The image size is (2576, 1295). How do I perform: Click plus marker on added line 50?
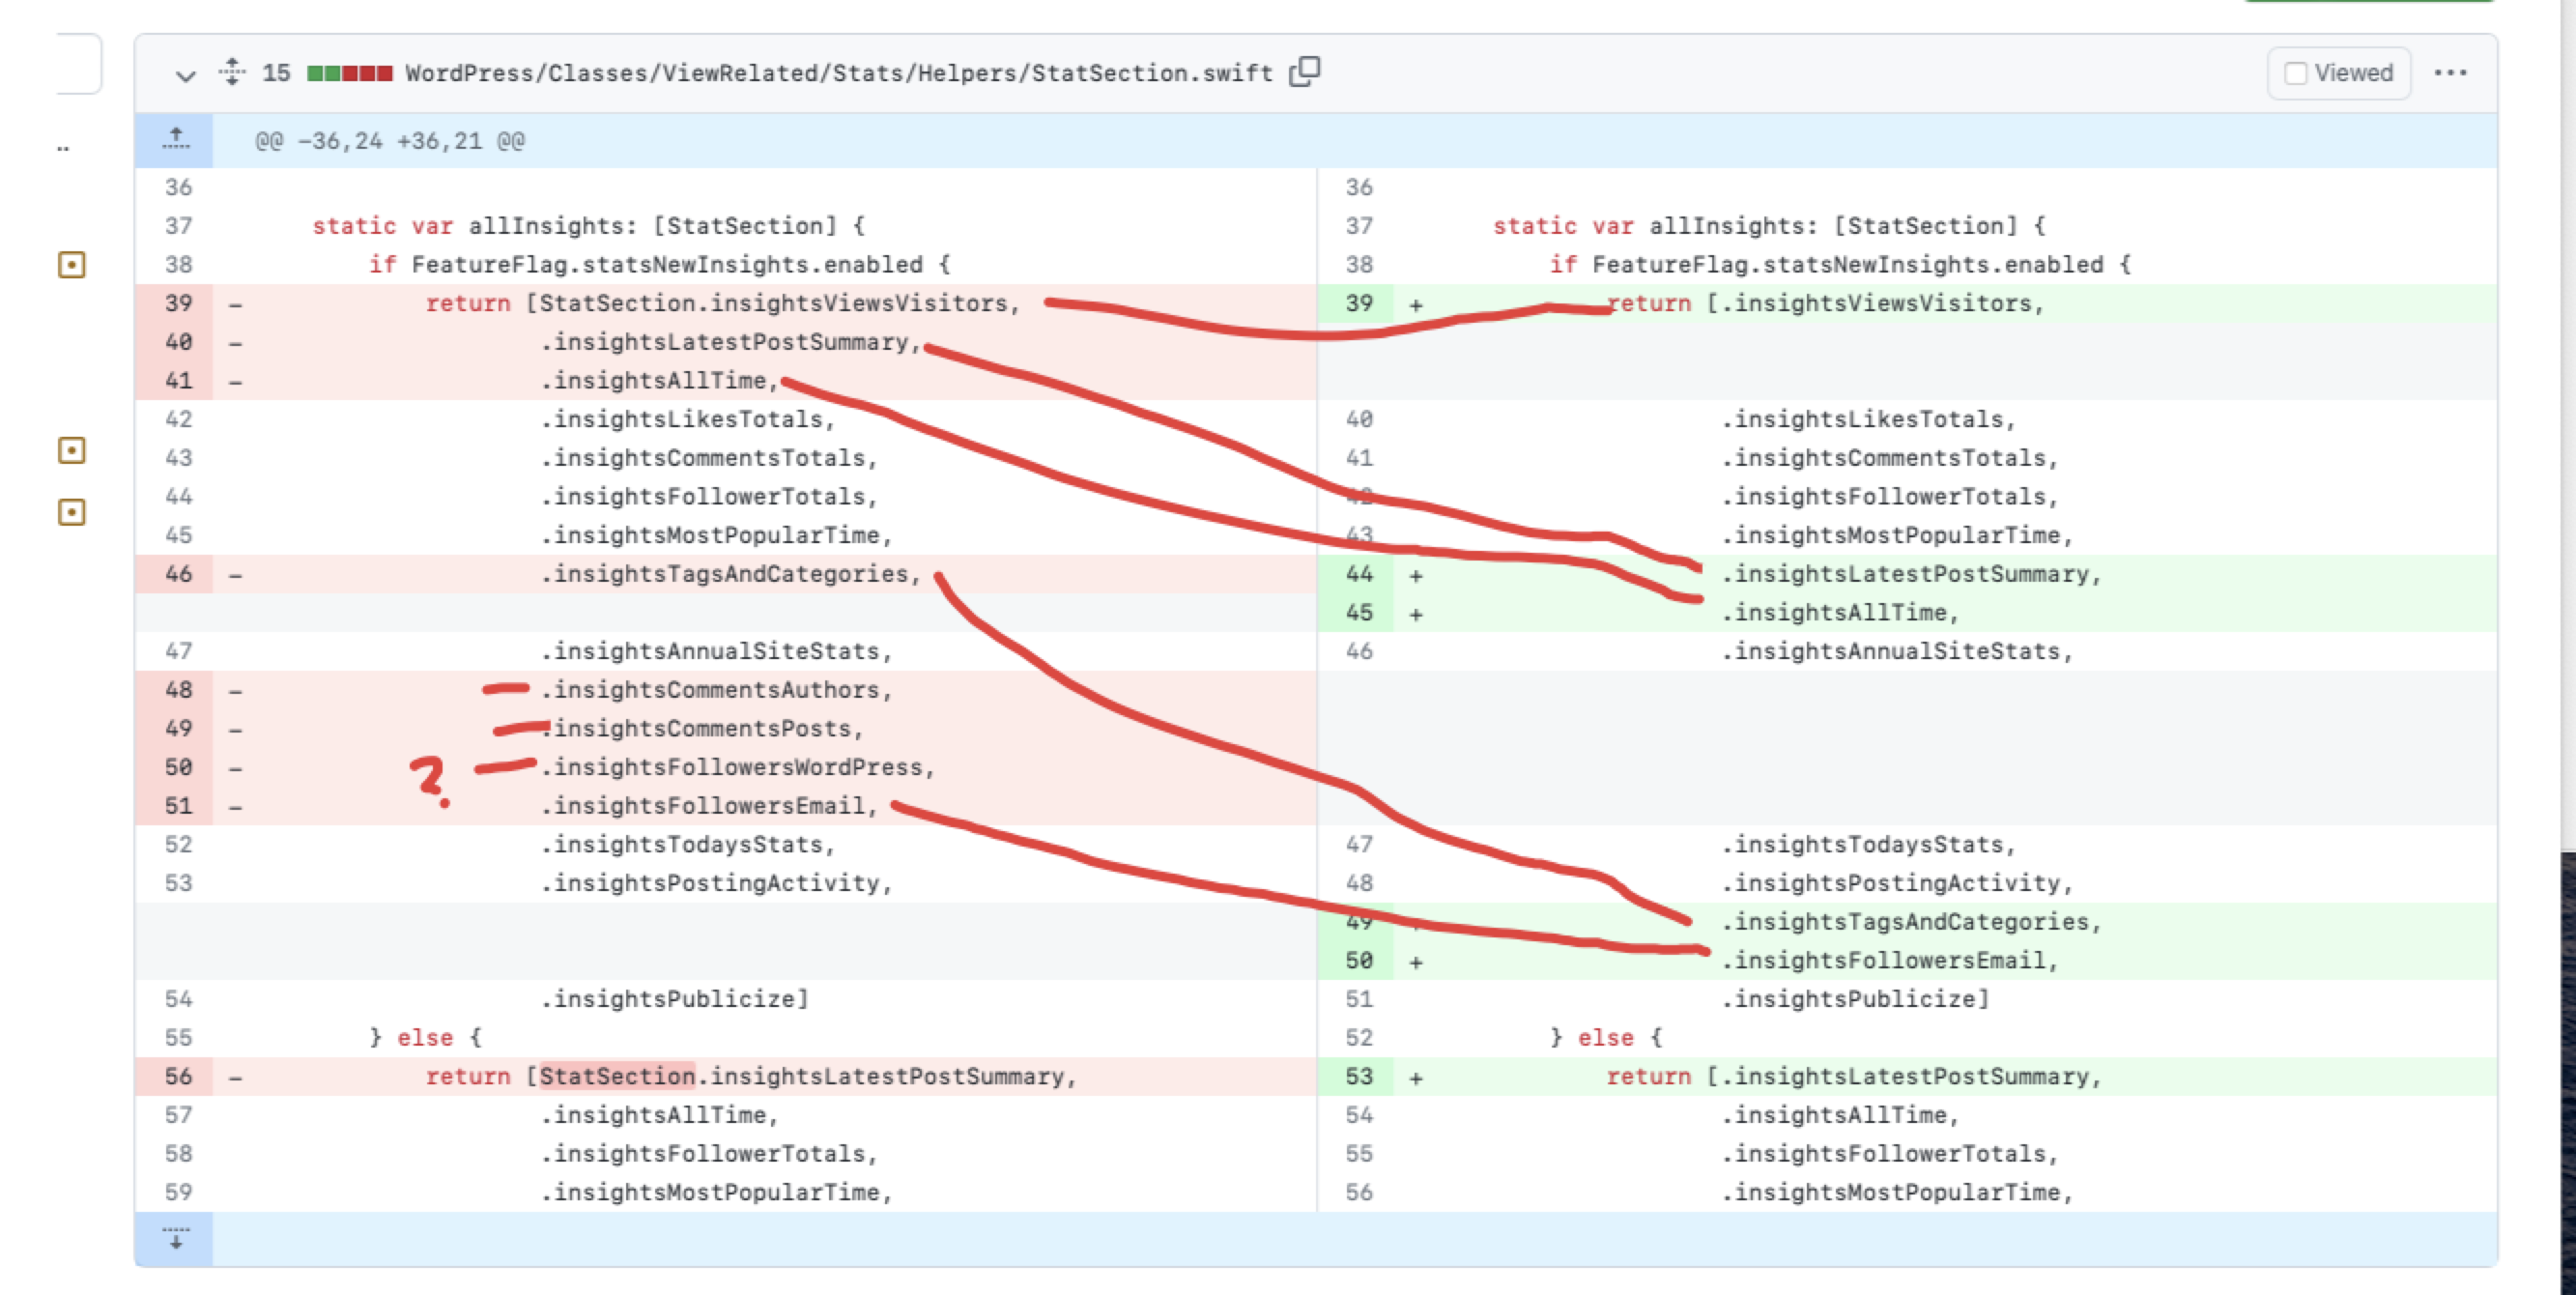pyautogui.click(x=1416, y=962)
